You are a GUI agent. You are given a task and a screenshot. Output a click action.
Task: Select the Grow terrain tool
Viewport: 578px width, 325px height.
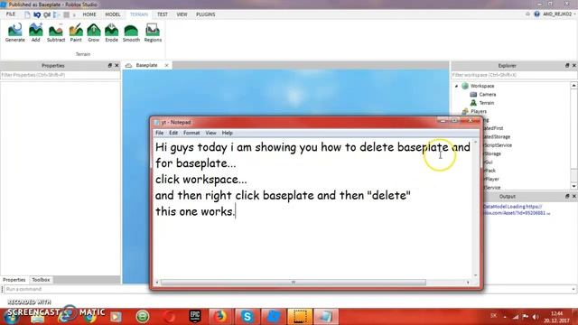pyautogui.click(x=94, y=32)
